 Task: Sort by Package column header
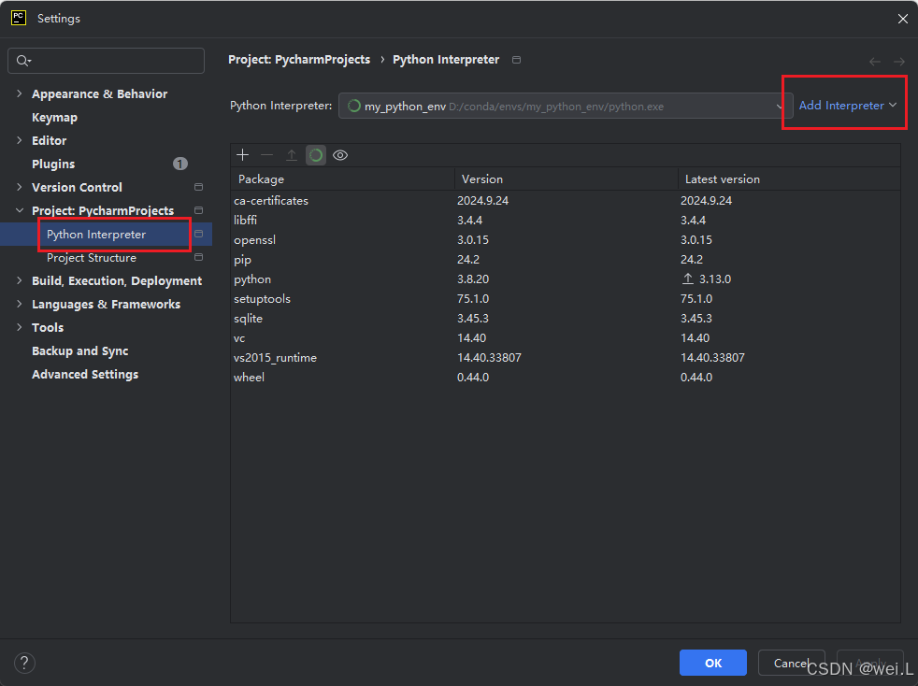point(342,179)
